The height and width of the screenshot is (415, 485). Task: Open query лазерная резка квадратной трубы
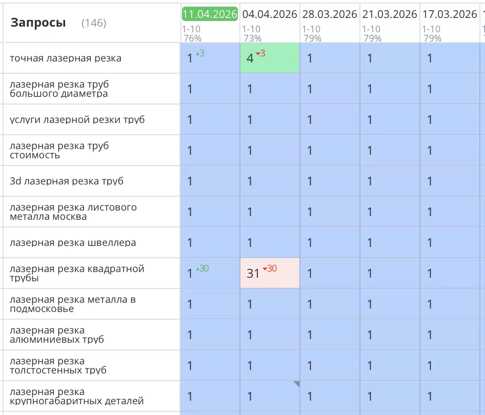click(x=77, y=274)
